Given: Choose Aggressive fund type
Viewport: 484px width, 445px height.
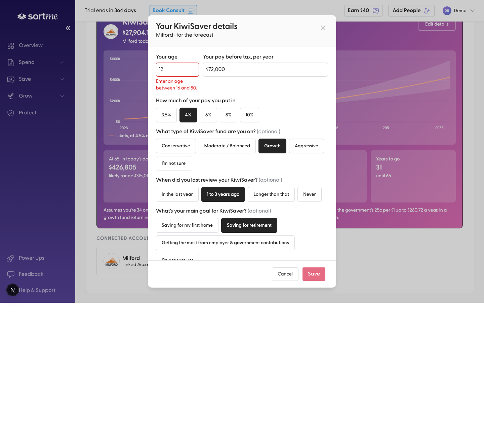Looking at the screenshot, I should pos(307,146).
